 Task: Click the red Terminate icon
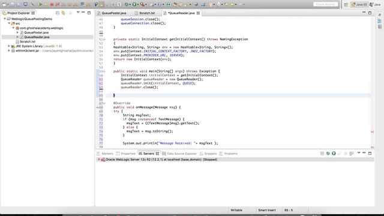tap(52, 4)
